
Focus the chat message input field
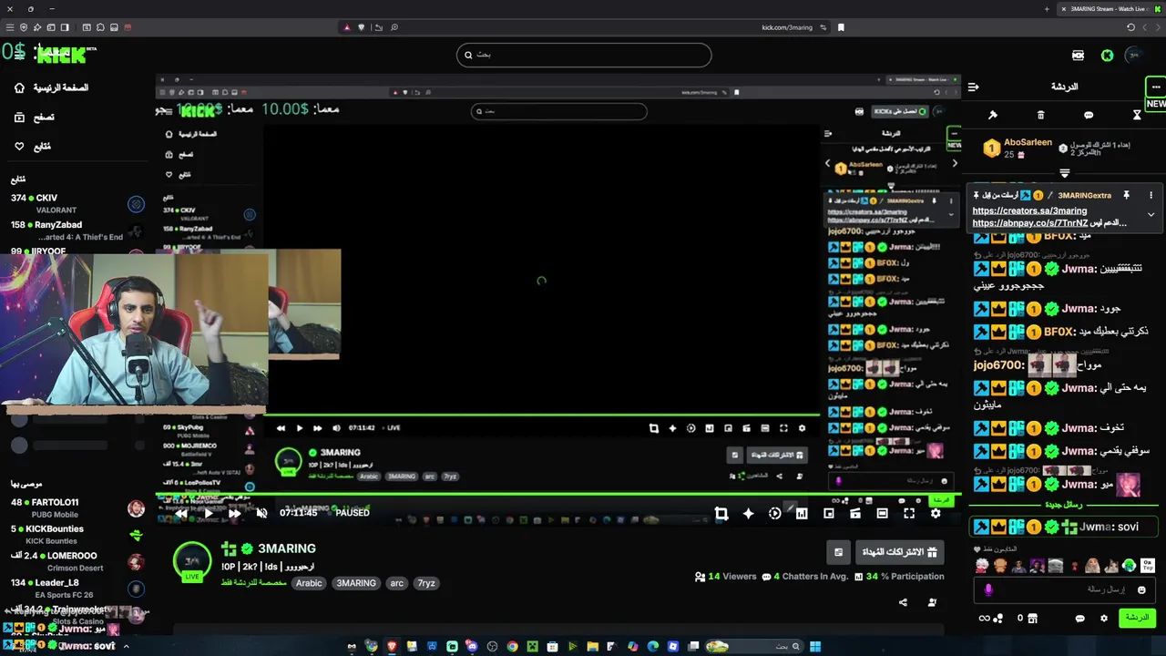1064,589
